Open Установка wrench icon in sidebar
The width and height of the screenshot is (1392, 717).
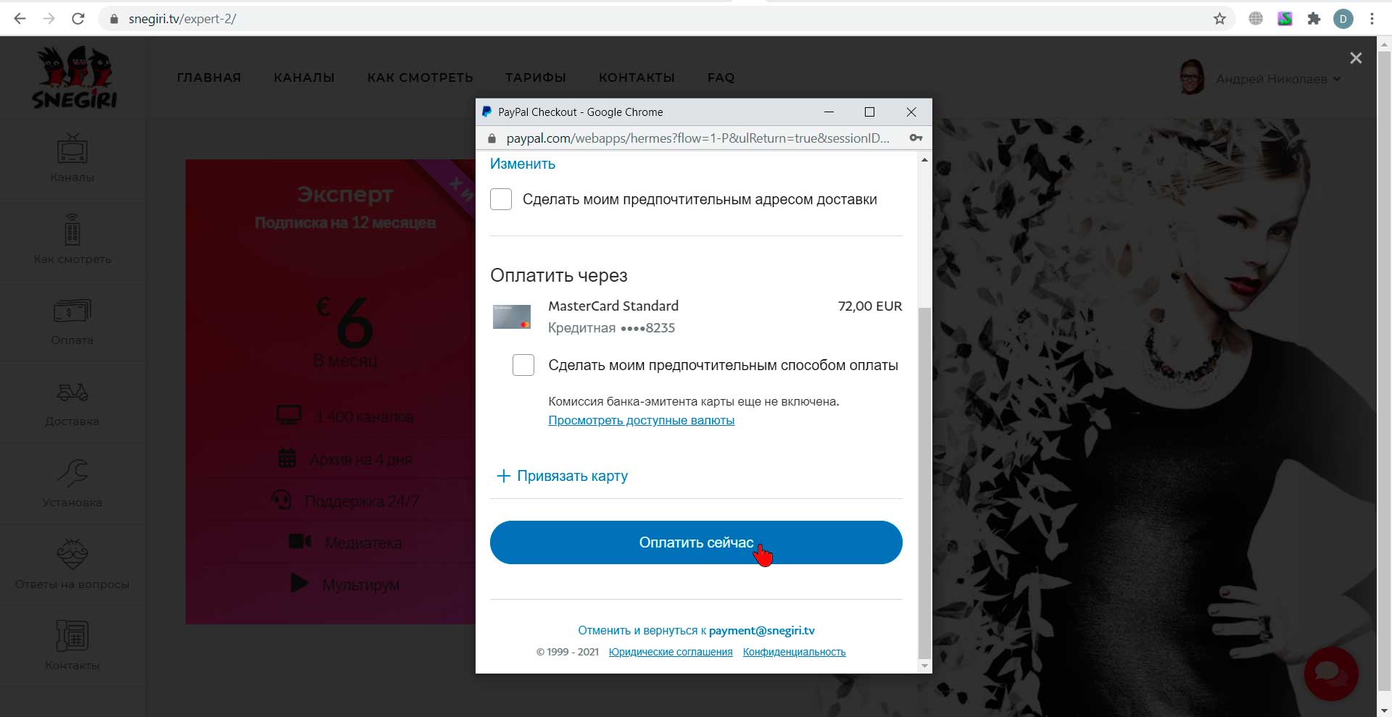[x=72, y=473]
